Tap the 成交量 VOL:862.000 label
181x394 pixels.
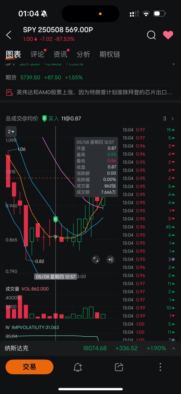coord(27,289)
